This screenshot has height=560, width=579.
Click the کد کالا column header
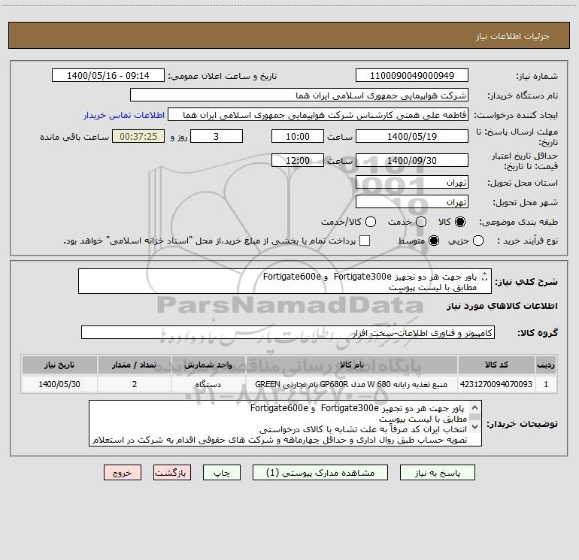coord(496,365)
